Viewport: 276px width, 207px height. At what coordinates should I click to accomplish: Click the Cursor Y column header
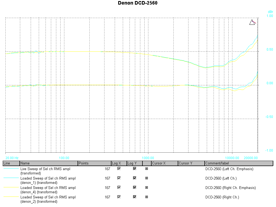pos(191,163)
